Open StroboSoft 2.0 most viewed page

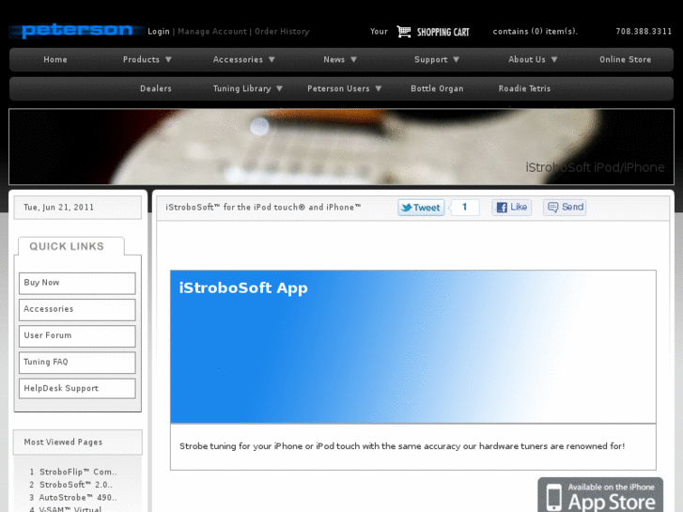tap(76, 485)
